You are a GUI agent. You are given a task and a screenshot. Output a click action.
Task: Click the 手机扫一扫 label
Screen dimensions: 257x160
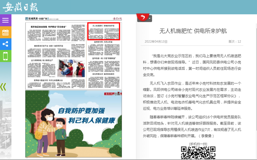click(x=198, y=144)
